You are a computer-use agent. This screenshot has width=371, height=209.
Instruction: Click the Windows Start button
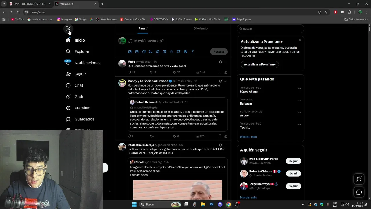pos(134,204)
